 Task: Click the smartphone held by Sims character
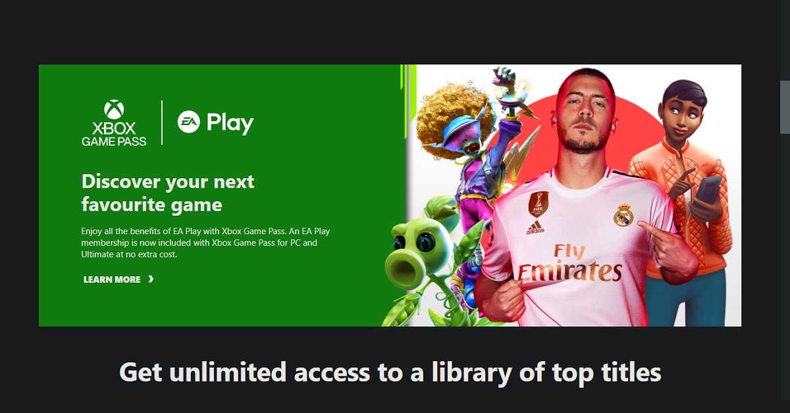[708, 189]
